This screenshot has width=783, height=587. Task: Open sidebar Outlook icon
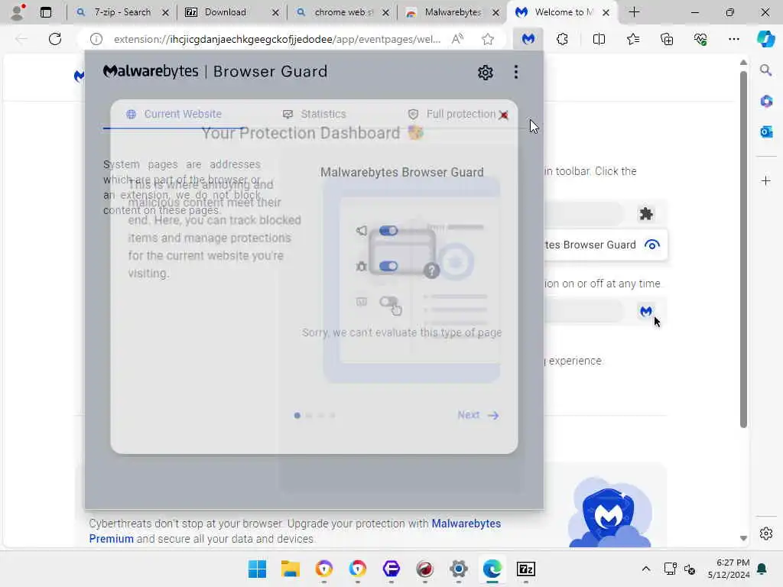click(766, 131)
